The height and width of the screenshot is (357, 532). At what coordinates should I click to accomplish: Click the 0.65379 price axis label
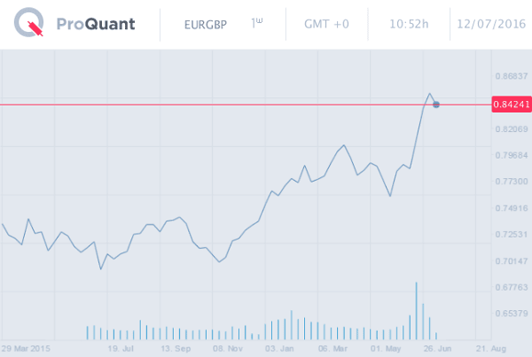point(511,314)
